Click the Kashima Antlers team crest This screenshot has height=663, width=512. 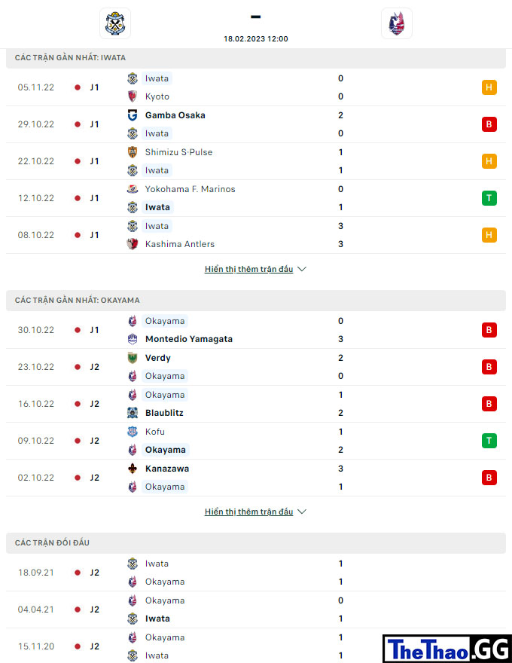[133, 244]
